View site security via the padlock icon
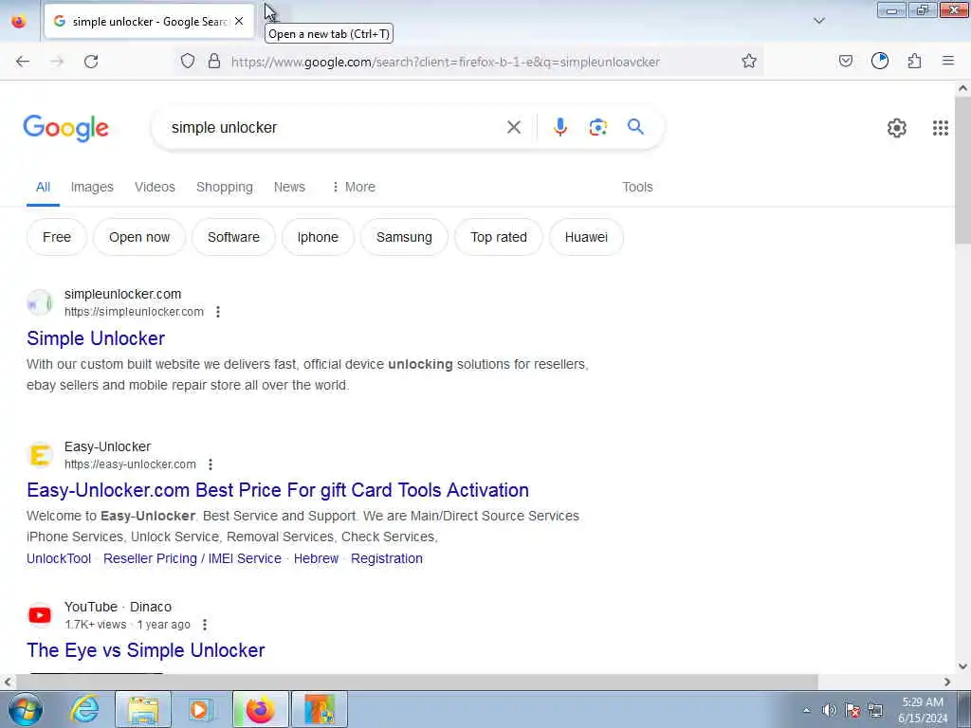Viewport: 971px width, 728px height. tap(214, 61)
